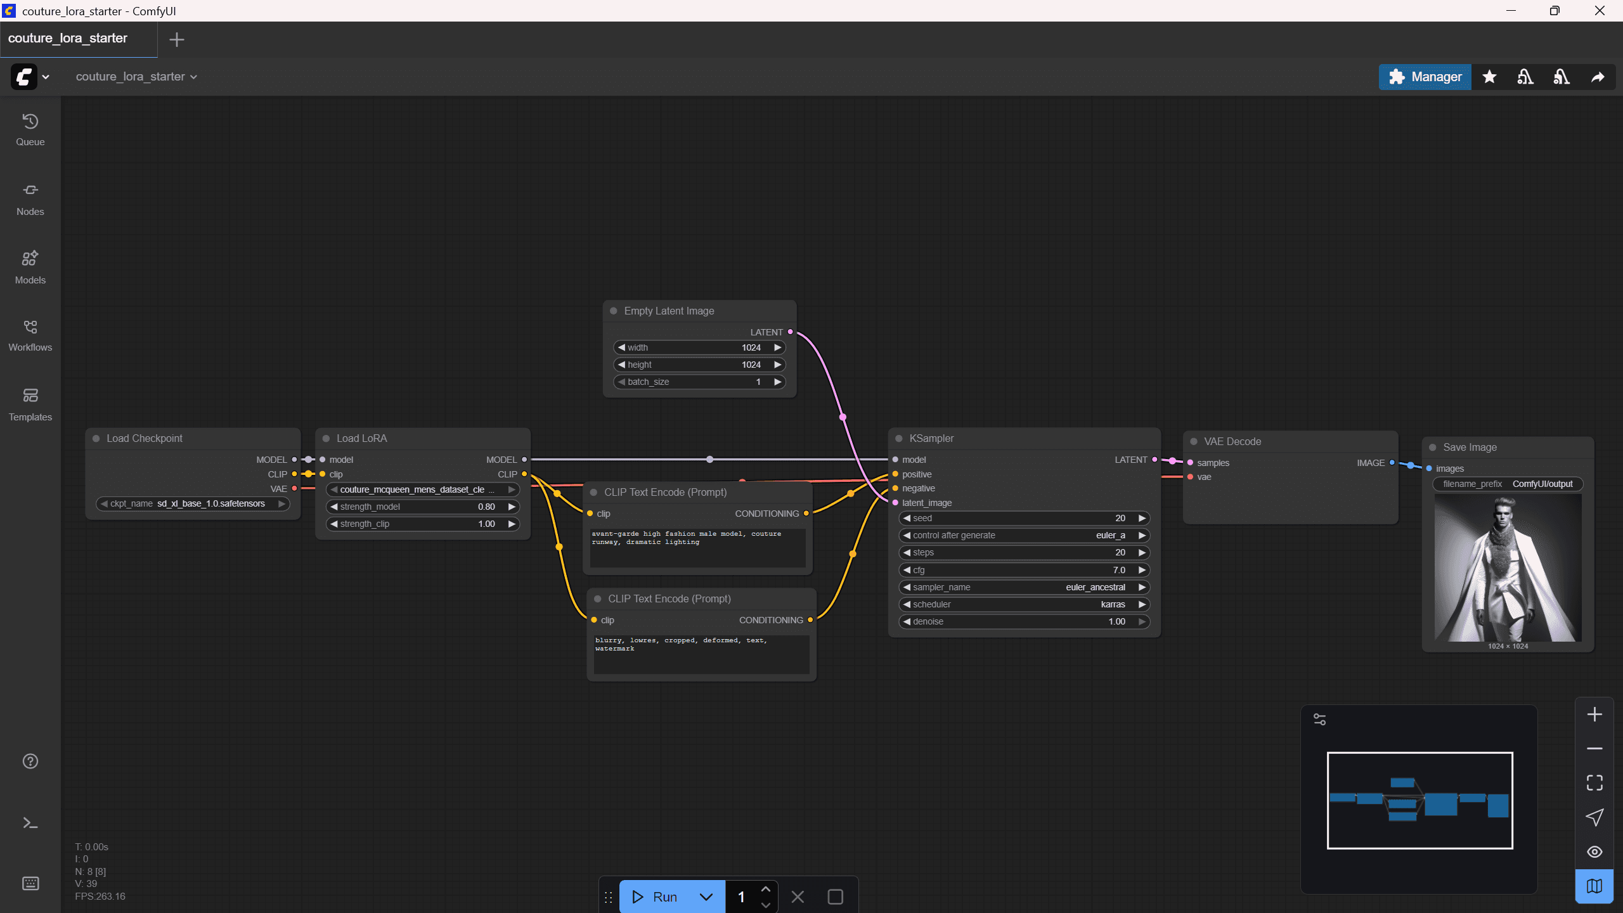The width and height of the screenshot is (1623, 913).
Task: Open the Templates sidebar panel
Action: tap(30, 405)
